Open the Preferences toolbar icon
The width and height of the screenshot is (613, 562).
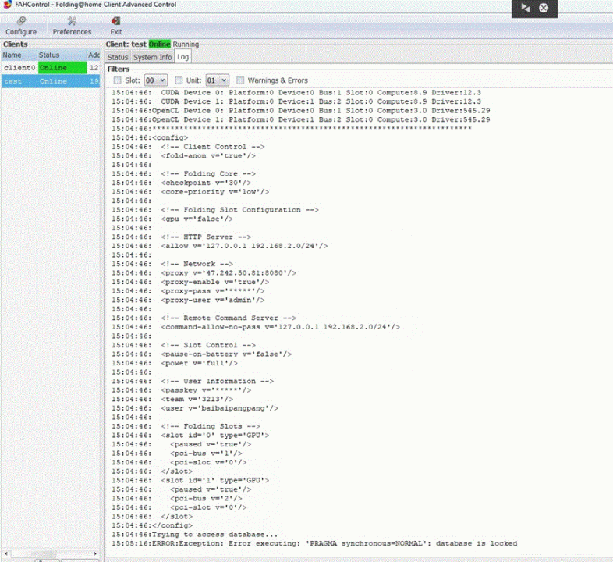[72, 26]
